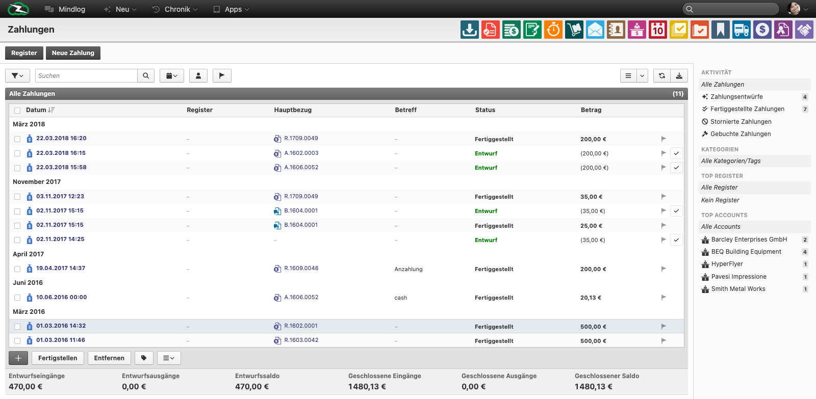Open the Neu menu
The height and width of the screenshot is (399, 816).
click(x=120, y=9)
